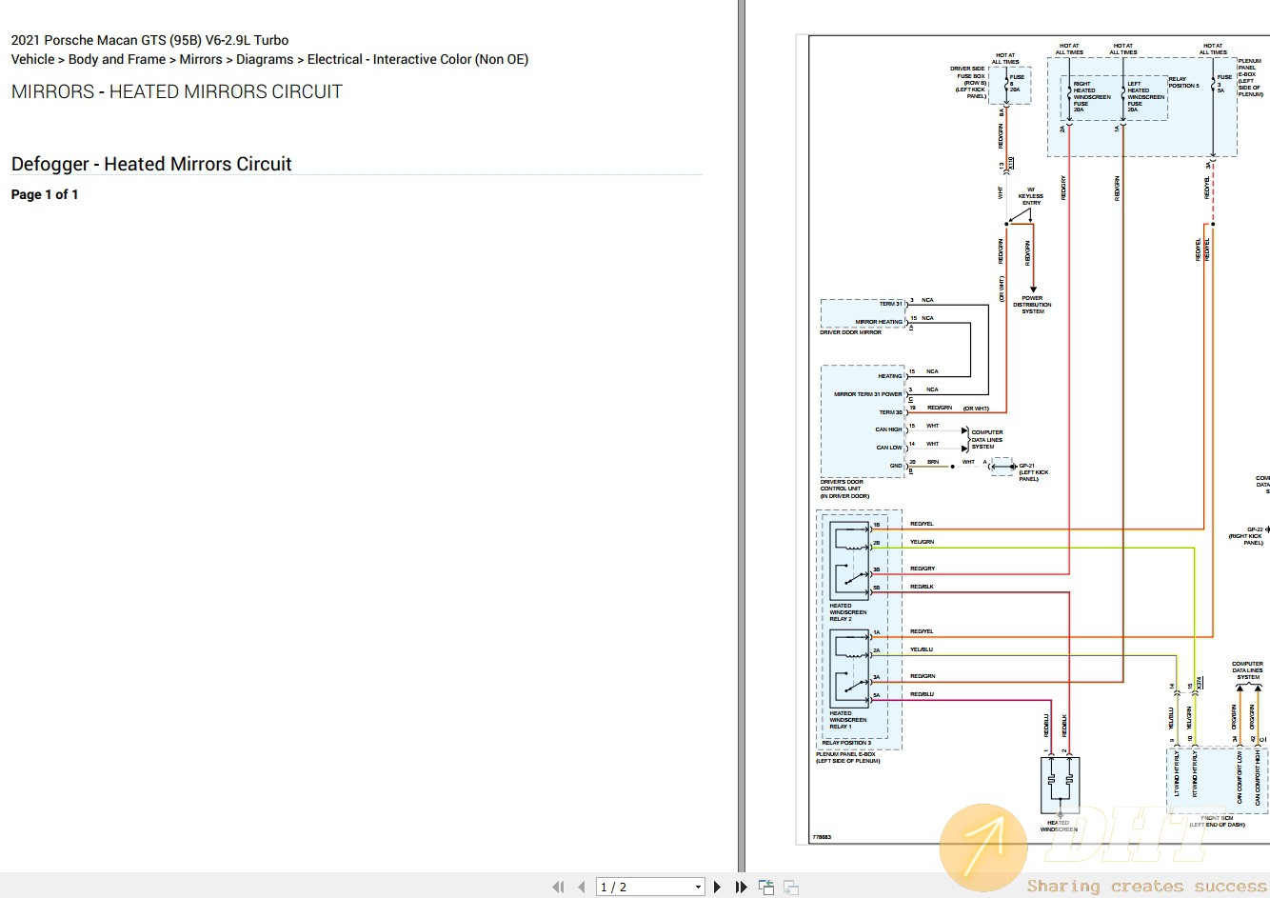
Task: Click the Page 1 of 1 text
Action: 45,194
